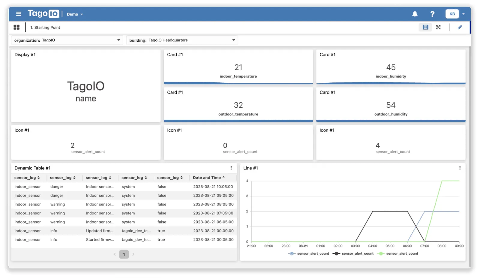480x278 pixels.
Task: Open the Dynamic Table #1 options menu
Action: coord(231,168)
